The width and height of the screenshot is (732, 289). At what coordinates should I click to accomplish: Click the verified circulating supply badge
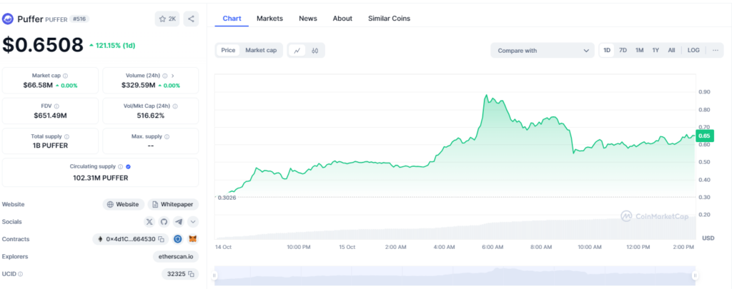pos(129,166)
